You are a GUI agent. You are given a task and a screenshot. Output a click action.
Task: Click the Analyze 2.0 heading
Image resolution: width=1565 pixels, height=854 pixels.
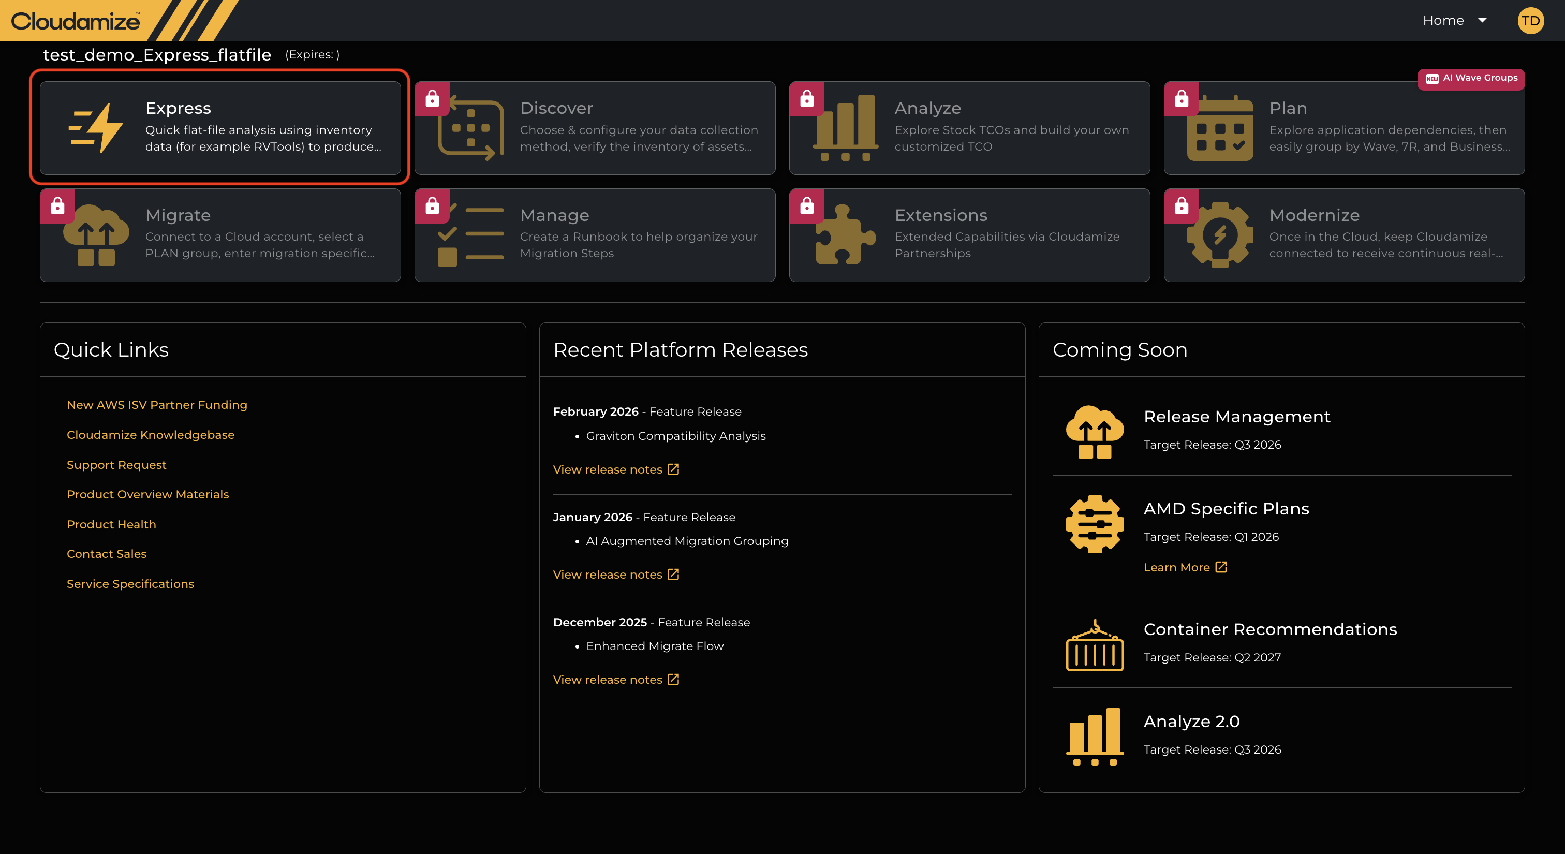click(x=1191, y=722)
